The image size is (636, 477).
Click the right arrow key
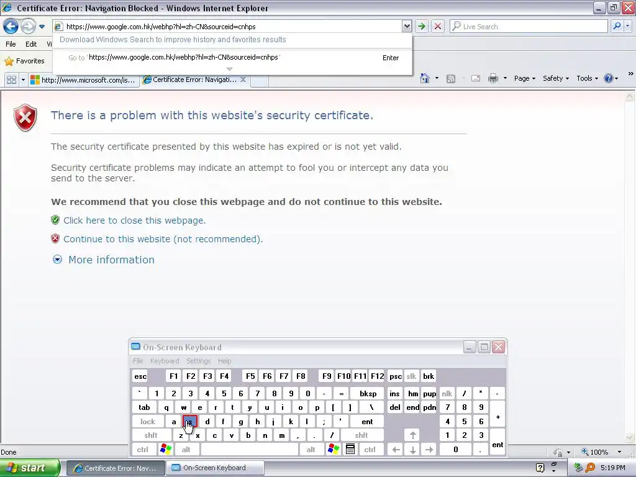pos(429,450)
